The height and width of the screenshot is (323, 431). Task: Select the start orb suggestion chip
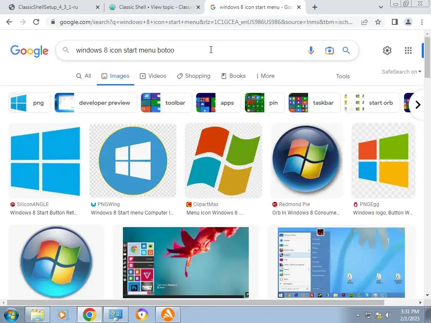coord(372,103)
